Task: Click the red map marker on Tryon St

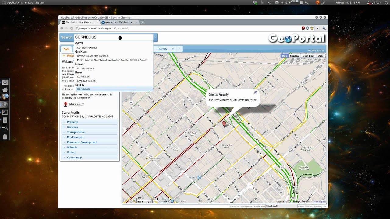Action: click(224, 124)
